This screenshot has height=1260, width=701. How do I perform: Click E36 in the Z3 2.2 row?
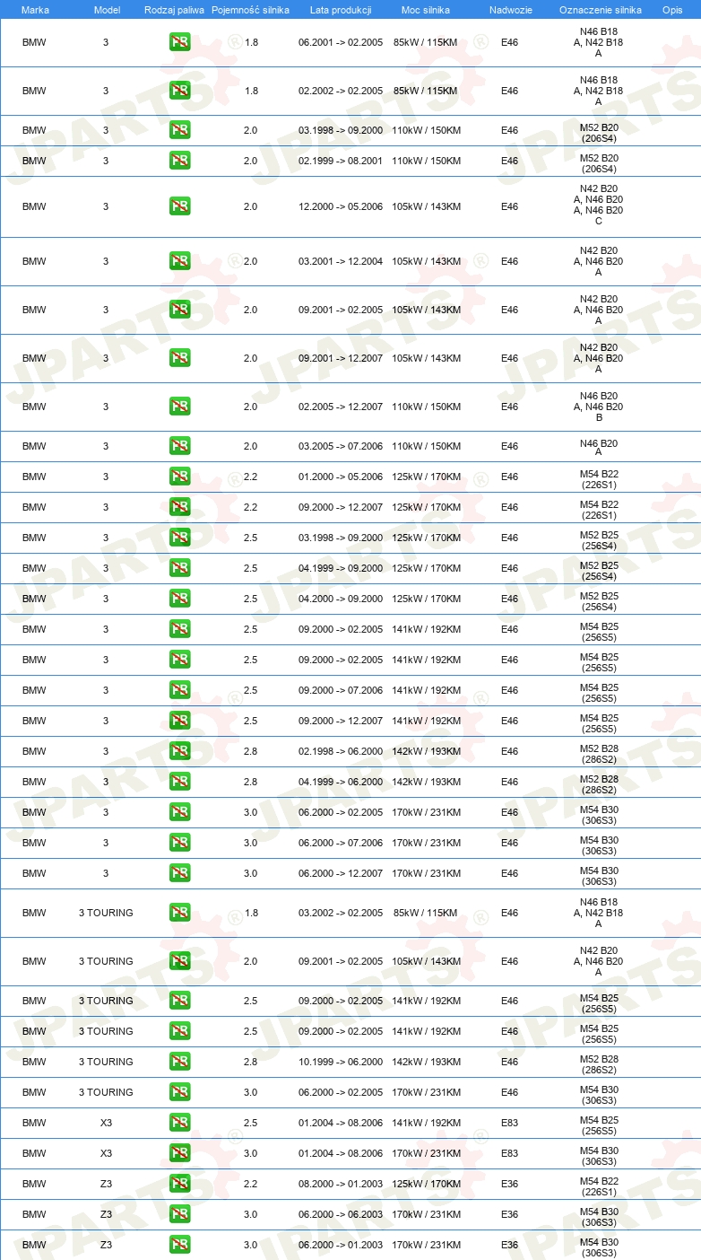(x=509, y=1184)
